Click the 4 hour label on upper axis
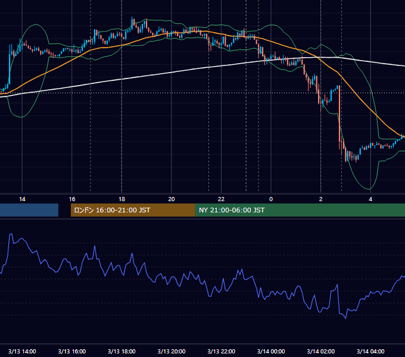Viewport: 405px width, 357px height. click(x=370, y=199)
